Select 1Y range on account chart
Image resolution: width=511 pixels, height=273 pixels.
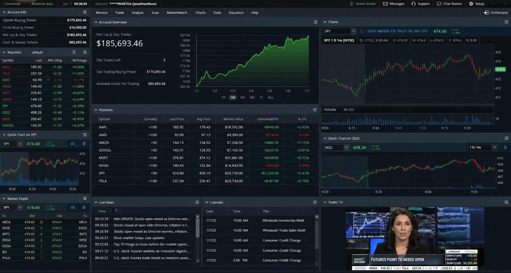pyautogui.click(x=261, y=97)
